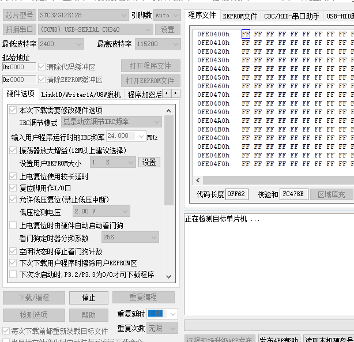Switch to Link1D/Writer1A/U8W脱机 tab
Screen dimensions: 354x342
pos(81,95)
